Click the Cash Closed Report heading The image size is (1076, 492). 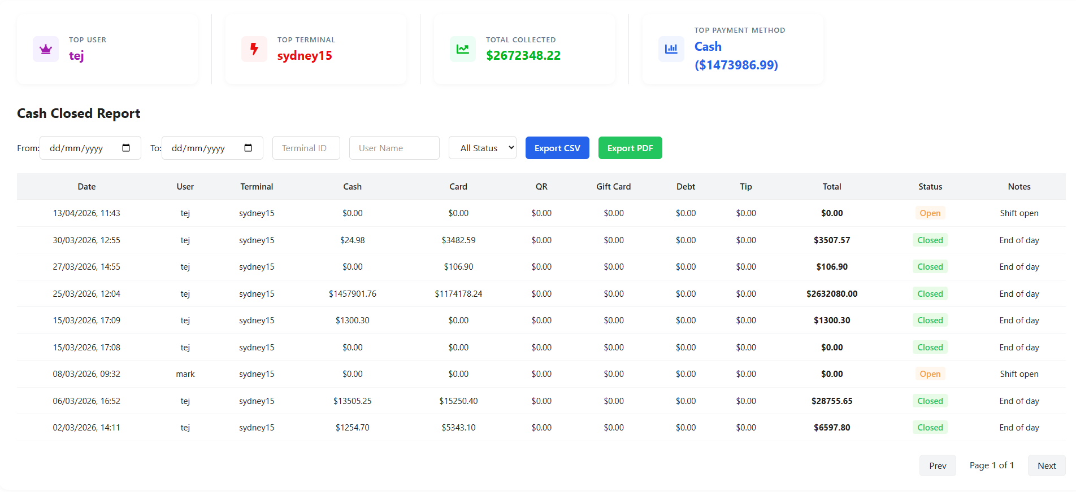click(79, 113)
